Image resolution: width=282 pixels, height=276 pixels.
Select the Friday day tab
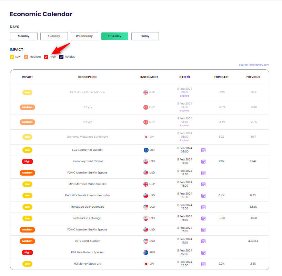coord(145,36)
